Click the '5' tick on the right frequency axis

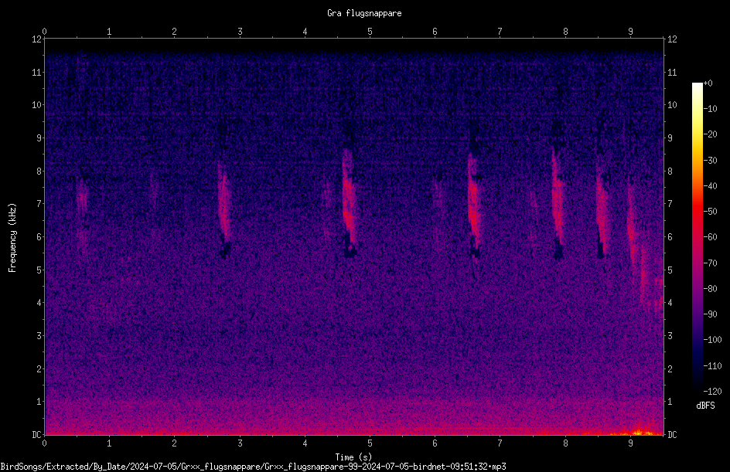pyautogui.click(x=670, y=270)
